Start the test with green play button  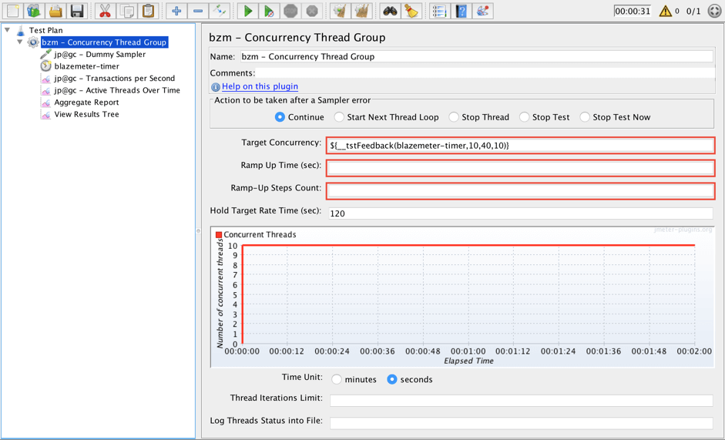click(x=248, y=11)
